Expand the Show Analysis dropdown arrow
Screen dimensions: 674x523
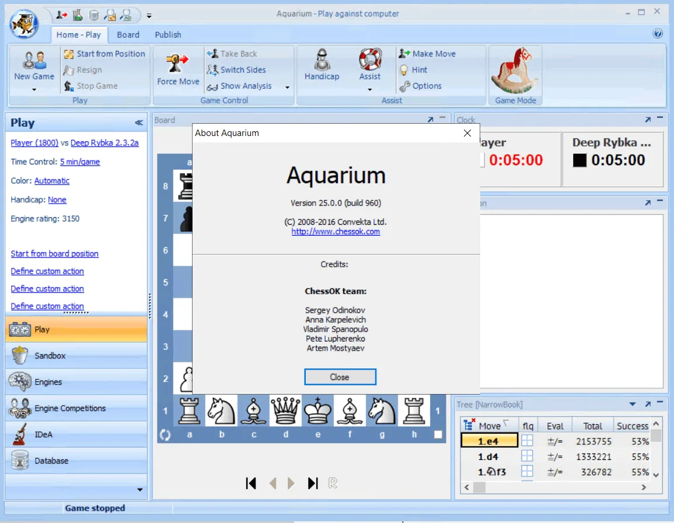click(287, 88)
